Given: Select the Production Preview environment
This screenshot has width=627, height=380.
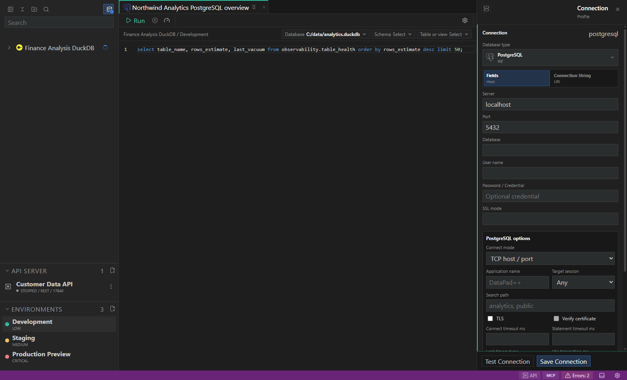Looking at the screenshot, I should click(x=59, y=357).
